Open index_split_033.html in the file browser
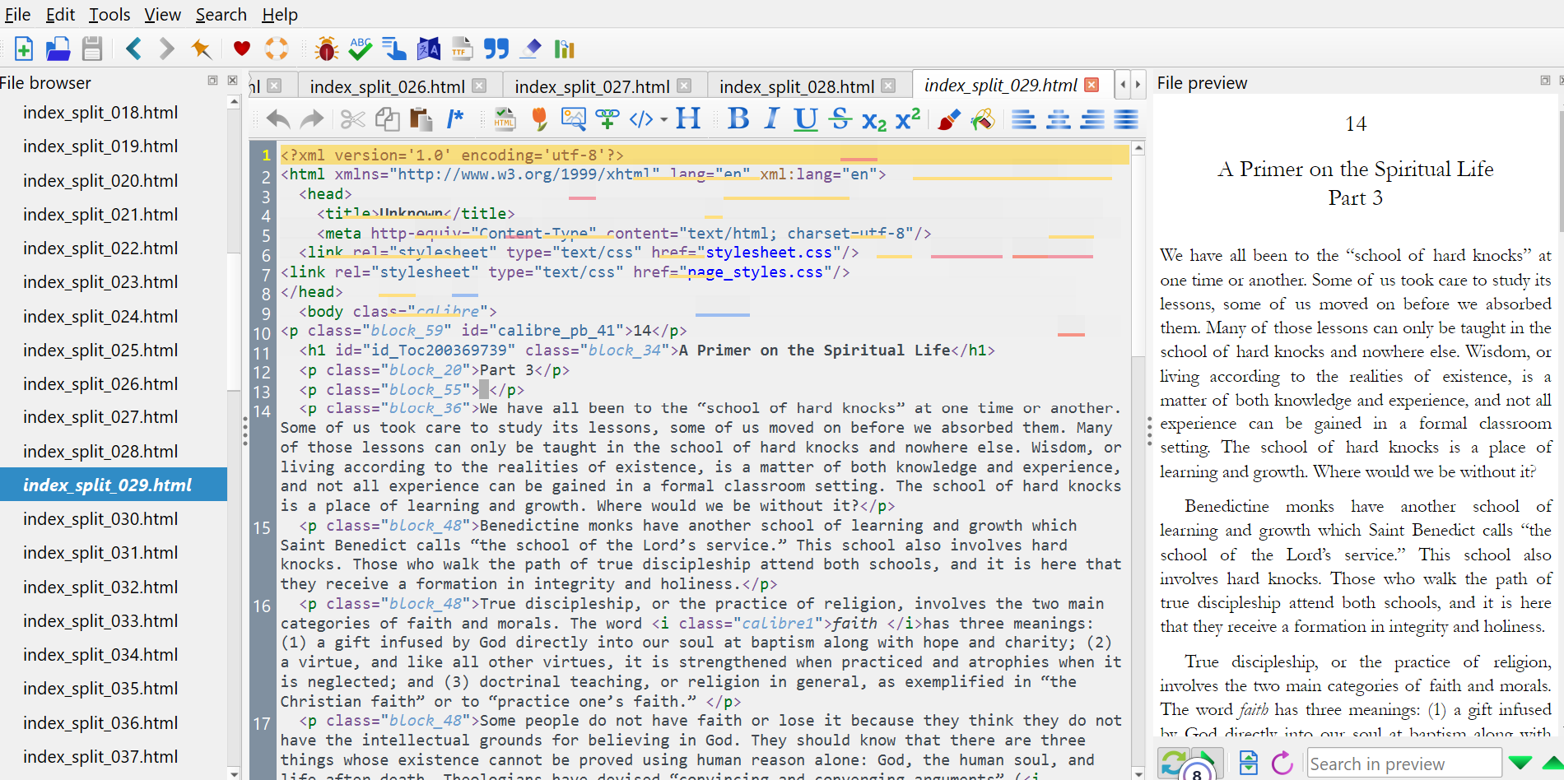The image size is (1564, 780). pos(100,621)
